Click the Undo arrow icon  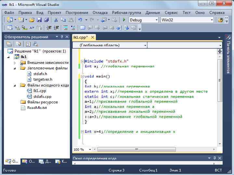[80, 20]
